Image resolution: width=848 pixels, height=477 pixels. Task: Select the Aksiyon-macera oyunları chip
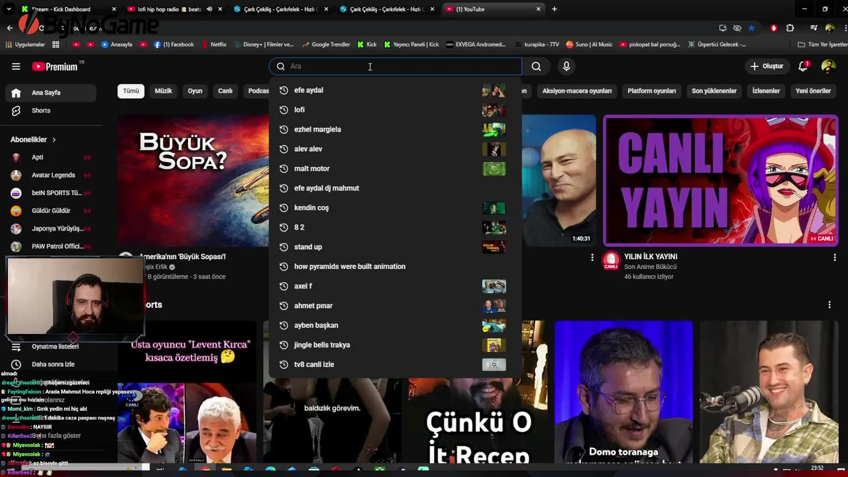(x=577, y=91)
